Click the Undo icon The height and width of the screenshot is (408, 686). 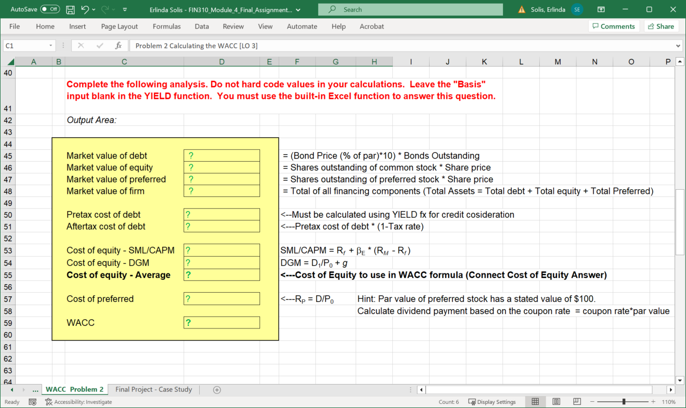[84, 9]
